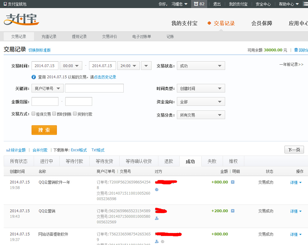This screenshot has height=245, width=308.
Task: Go to 下一页 of results
Action: (294, 150)
